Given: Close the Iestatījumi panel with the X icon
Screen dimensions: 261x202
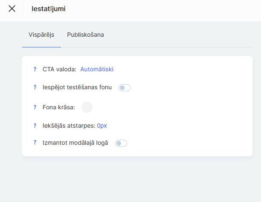Looking at the screenshot, I should point(12,9).
